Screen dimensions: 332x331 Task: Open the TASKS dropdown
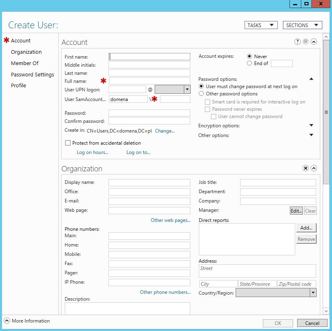coord(261,25)
